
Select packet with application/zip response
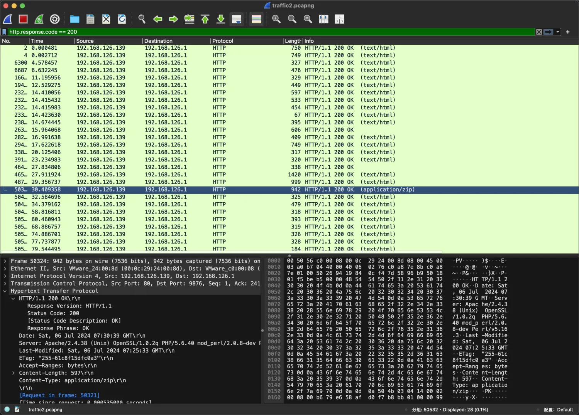[x=289, y=190]
